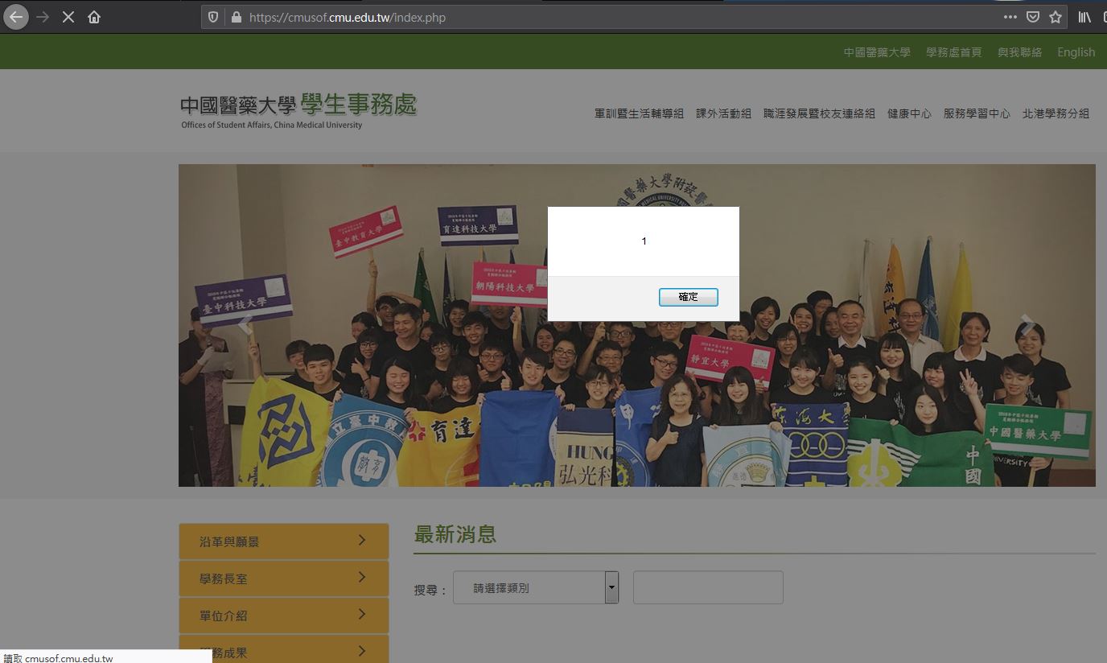
Task: Open the 請選擇類別 category dropdown
Action: coord(536,587)
